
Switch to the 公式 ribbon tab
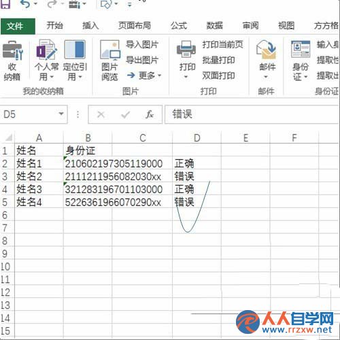click(179, 26)
